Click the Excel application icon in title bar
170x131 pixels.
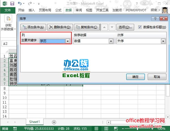pos(5,3)
